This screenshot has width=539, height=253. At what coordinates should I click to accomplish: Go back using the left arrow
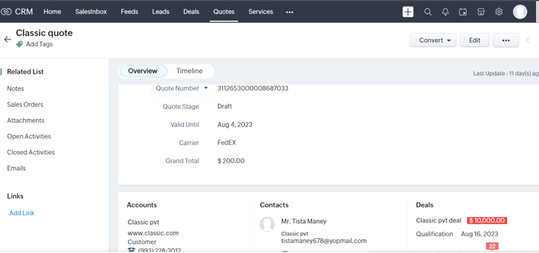click(x=8, y=39)
